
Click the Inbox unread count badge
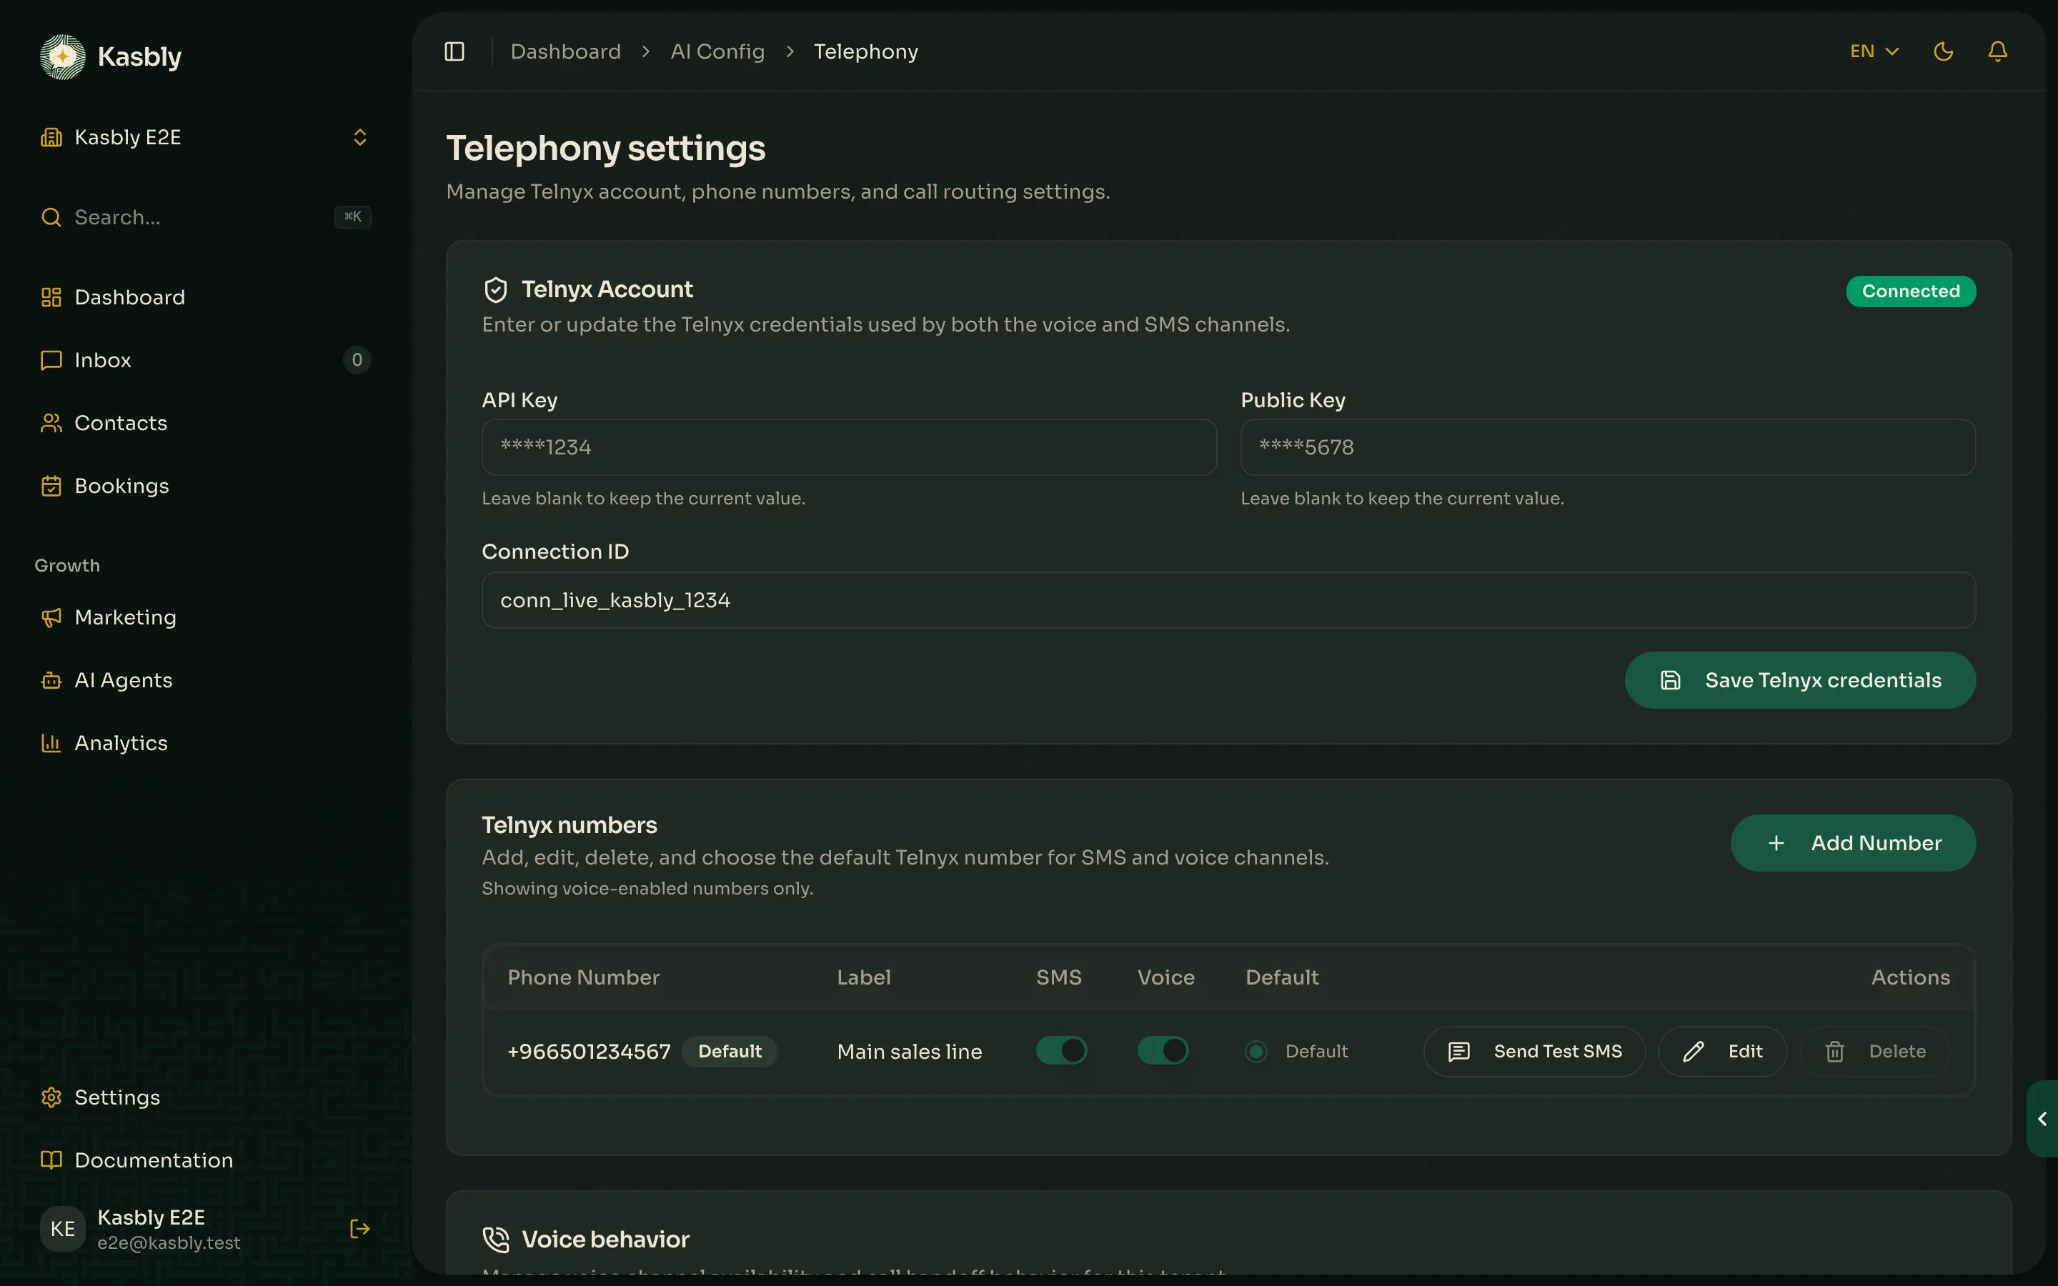coord(357,360)
